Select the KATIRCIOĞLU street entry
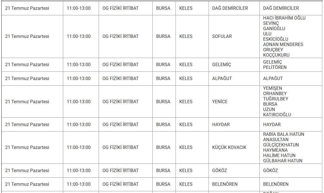 (277, 115)
